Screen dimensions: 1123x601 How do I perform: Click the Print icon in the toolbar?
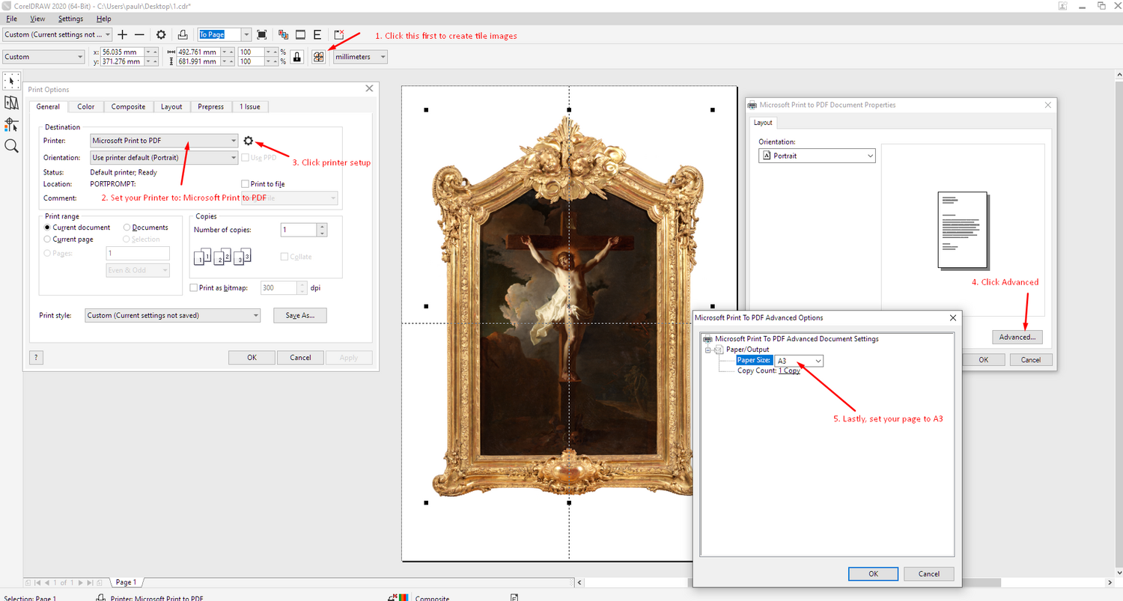pos(183,34)
